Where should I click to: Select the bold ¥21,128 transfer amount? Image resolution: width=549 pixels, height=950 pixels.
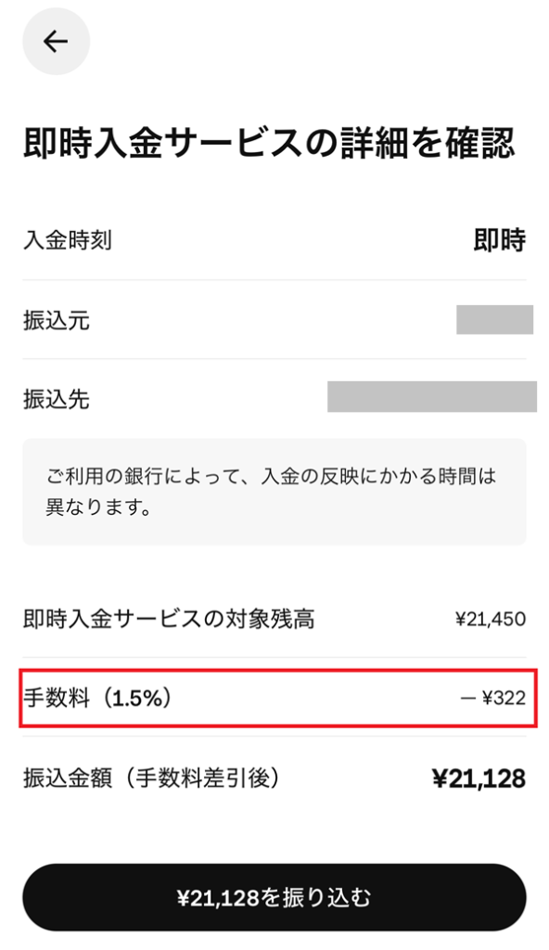pos(483,776)
